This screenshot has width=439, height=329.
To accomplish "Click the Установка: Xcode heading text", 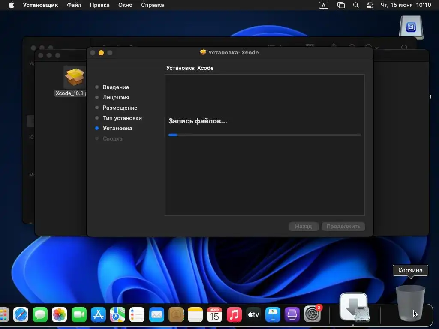I will click(x=190, y=68).
